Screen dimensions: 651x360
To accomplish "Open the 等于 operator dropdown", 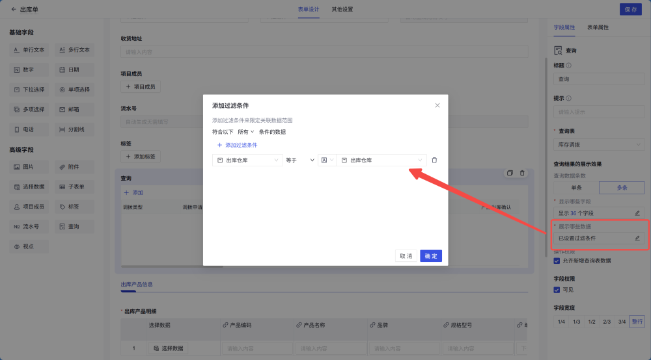I will tap(299, 161).
